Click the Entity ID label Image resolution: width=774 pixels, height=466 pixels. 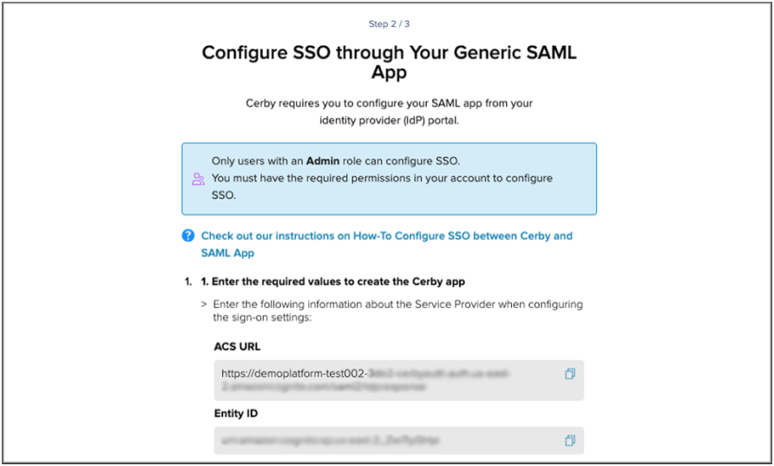(236, 413)
